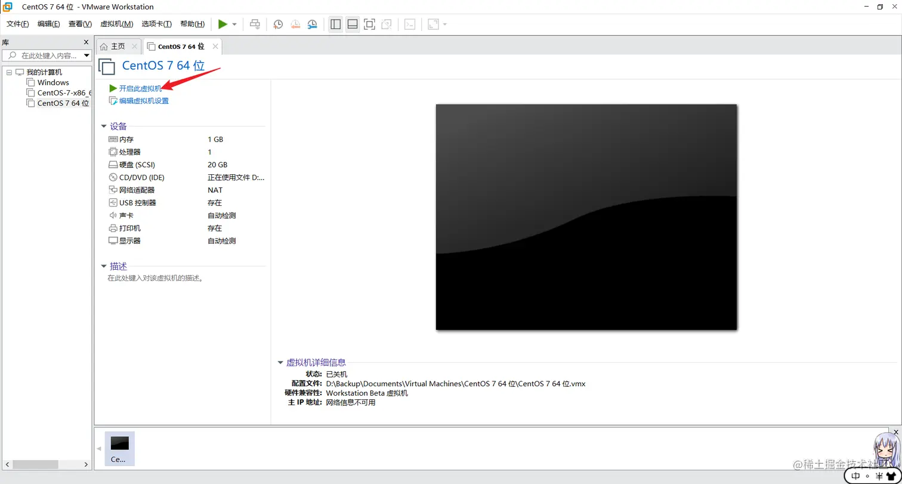Collapse the 虚拟机详细信息 section

[280, 362]
